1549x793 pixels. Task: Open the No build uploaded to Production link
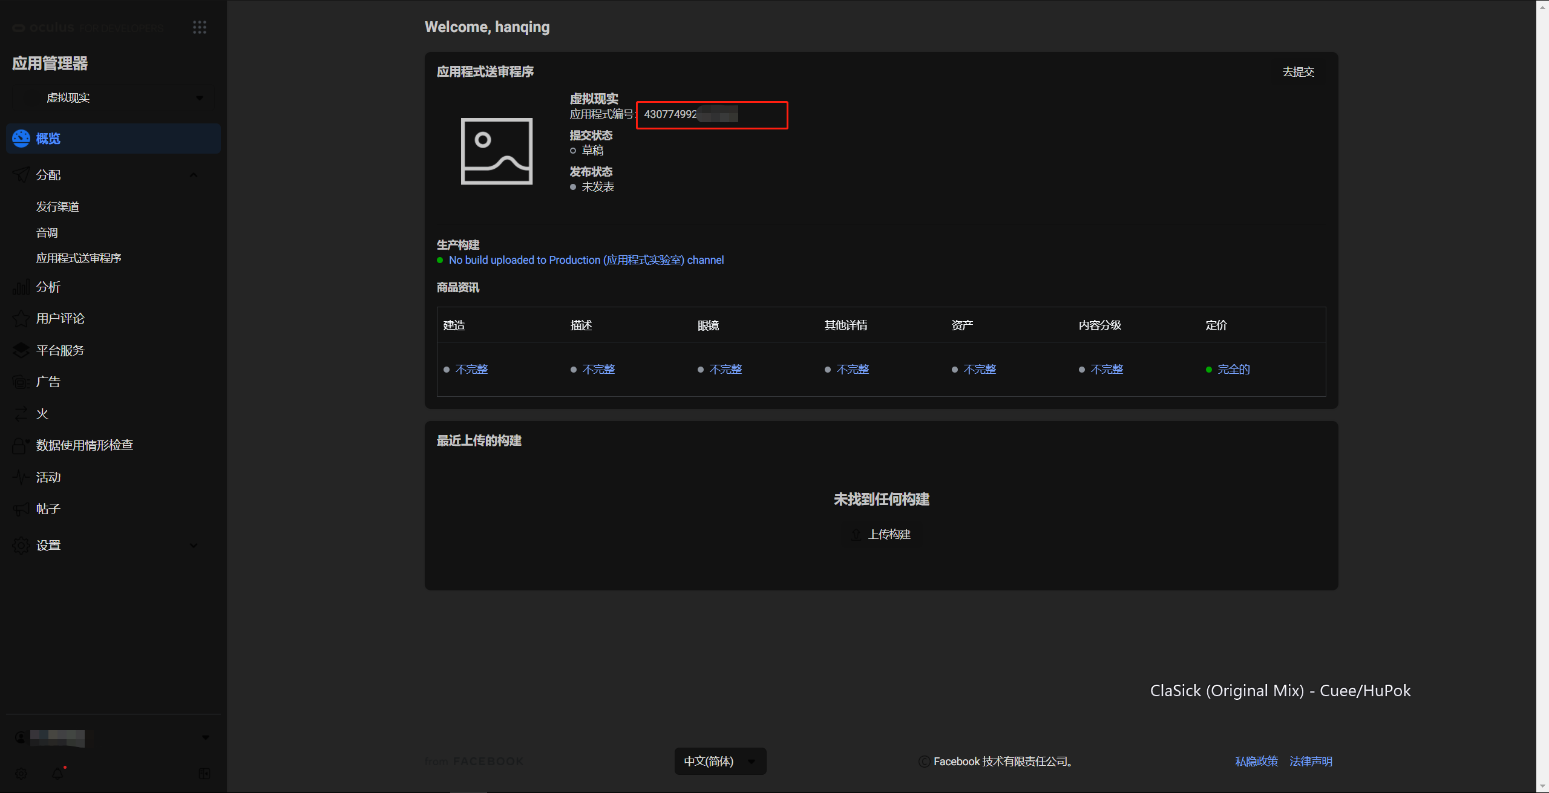586,260
